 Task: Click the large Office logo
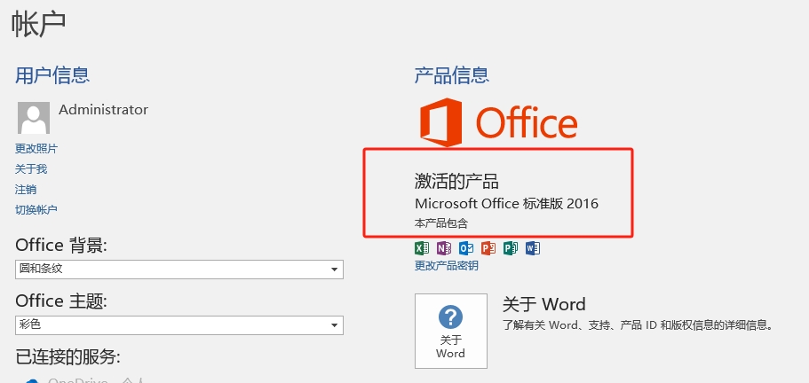click(498, 122)
